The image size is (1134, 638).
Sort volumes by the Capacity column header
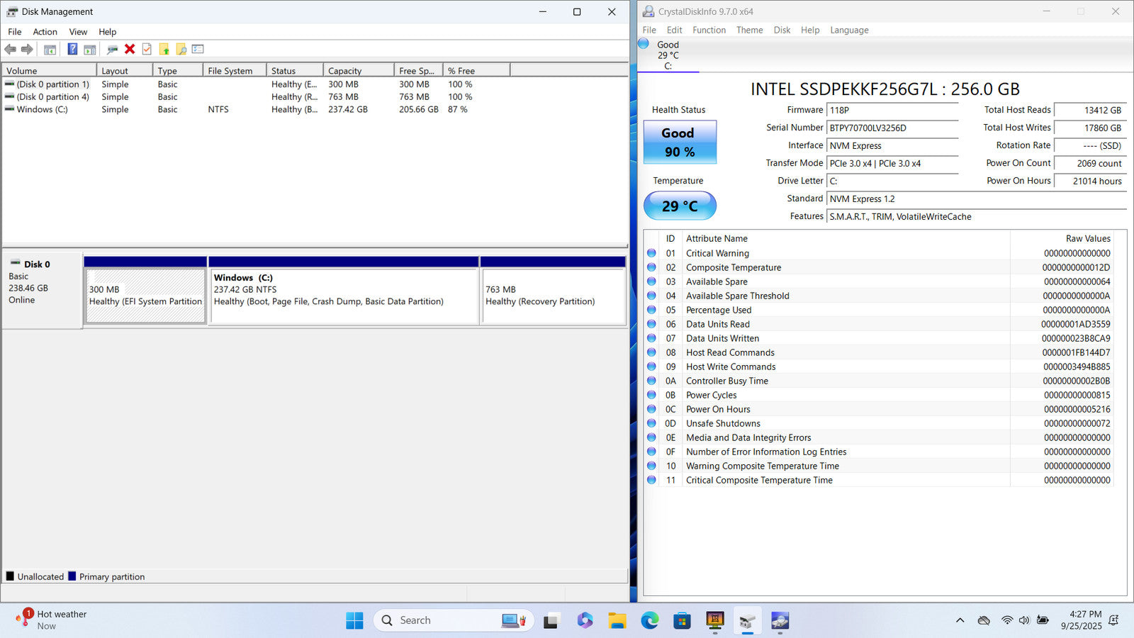[345, 71]
